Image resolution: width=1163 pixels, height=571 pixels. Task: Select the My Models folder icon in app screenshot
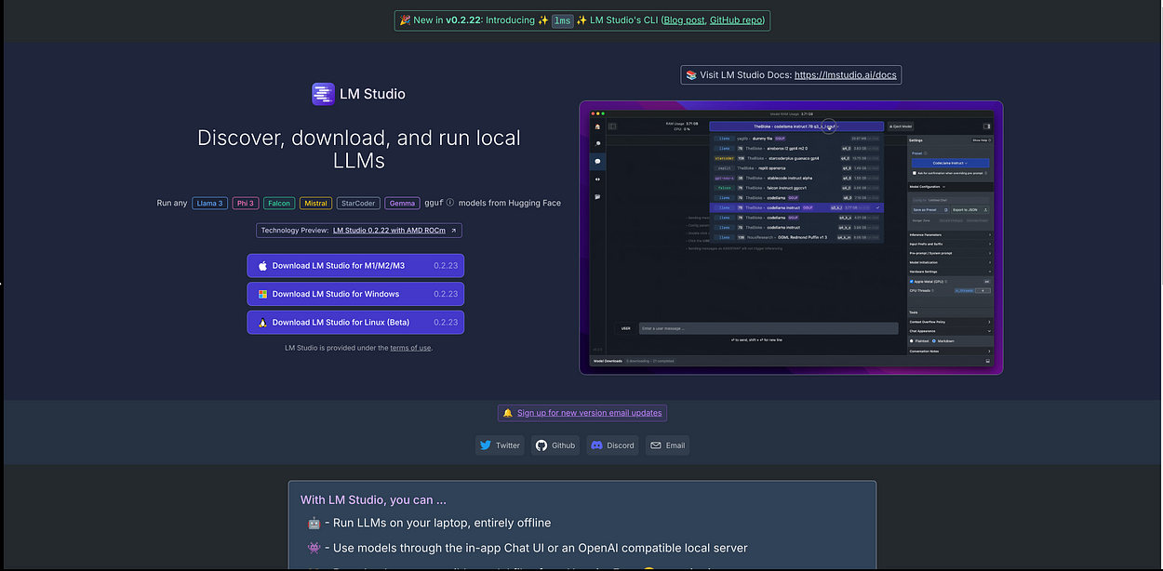click(597, 197)
